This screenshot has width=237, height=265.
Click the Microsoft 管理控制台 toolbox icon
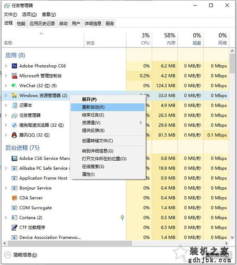click(x=14, y=76)
